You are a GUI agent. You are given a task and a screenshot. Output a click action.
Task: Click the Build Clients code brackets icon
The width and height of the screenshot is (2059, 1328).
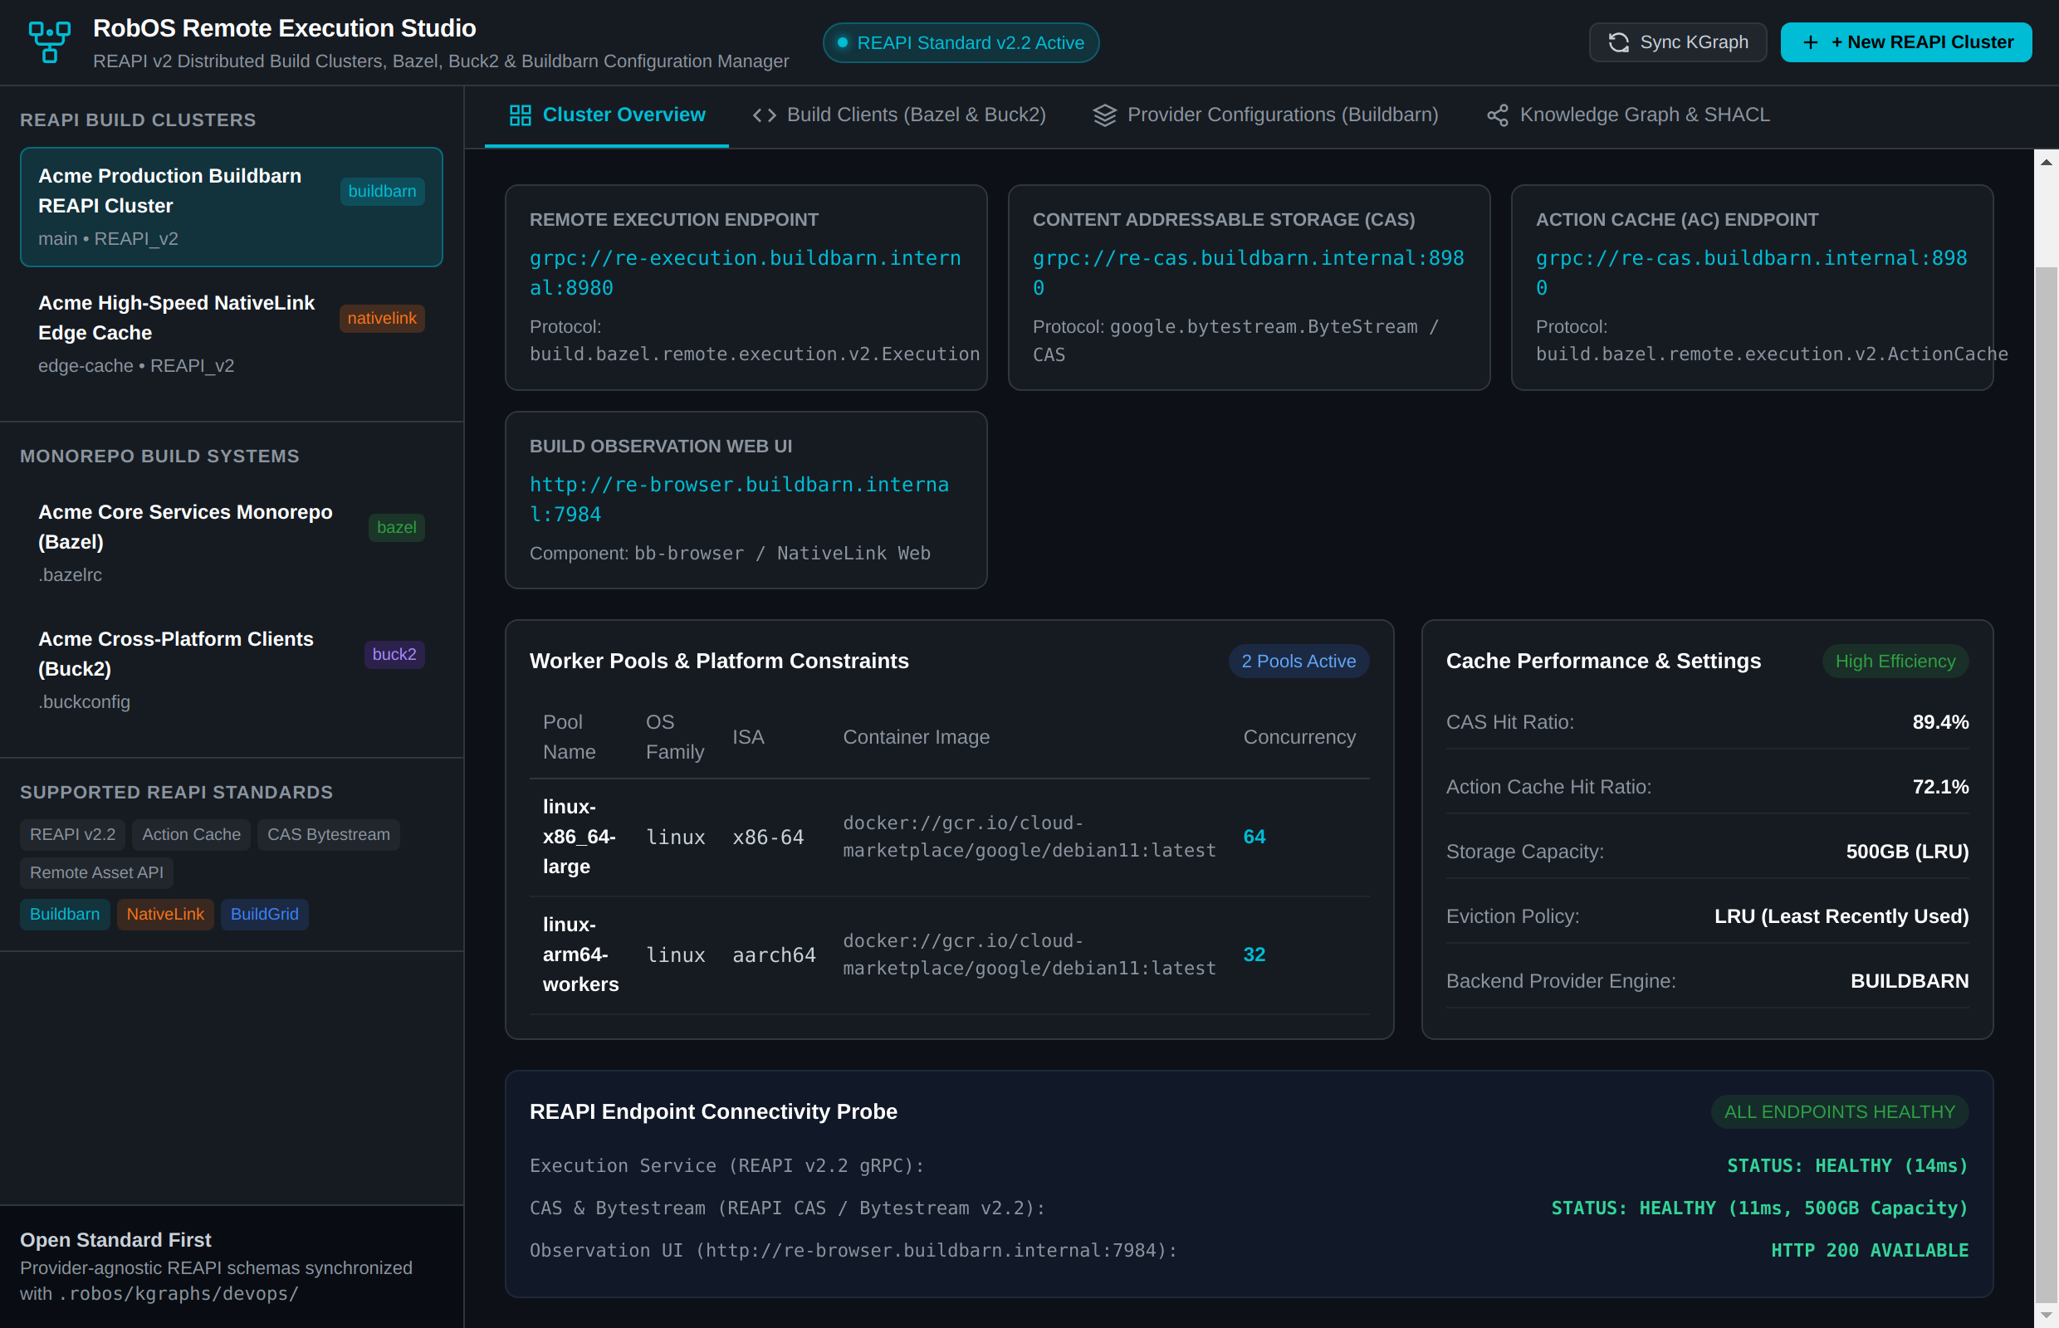point(765,115)
